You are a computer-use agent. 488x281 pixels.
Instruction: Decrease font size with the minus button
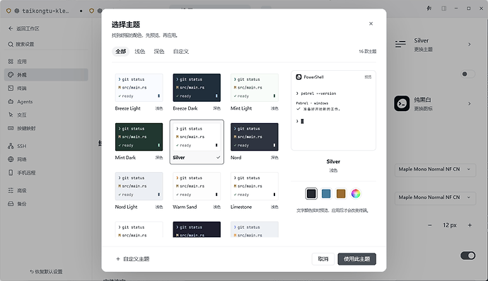coord(430,225)
